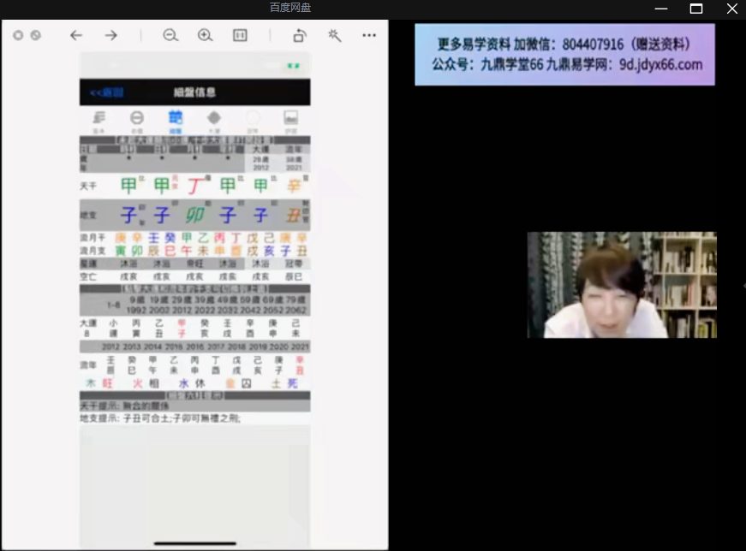Click the first small circle button at top-left
Image resolution: width=746 pixels, height=551 pixels.
18,35
